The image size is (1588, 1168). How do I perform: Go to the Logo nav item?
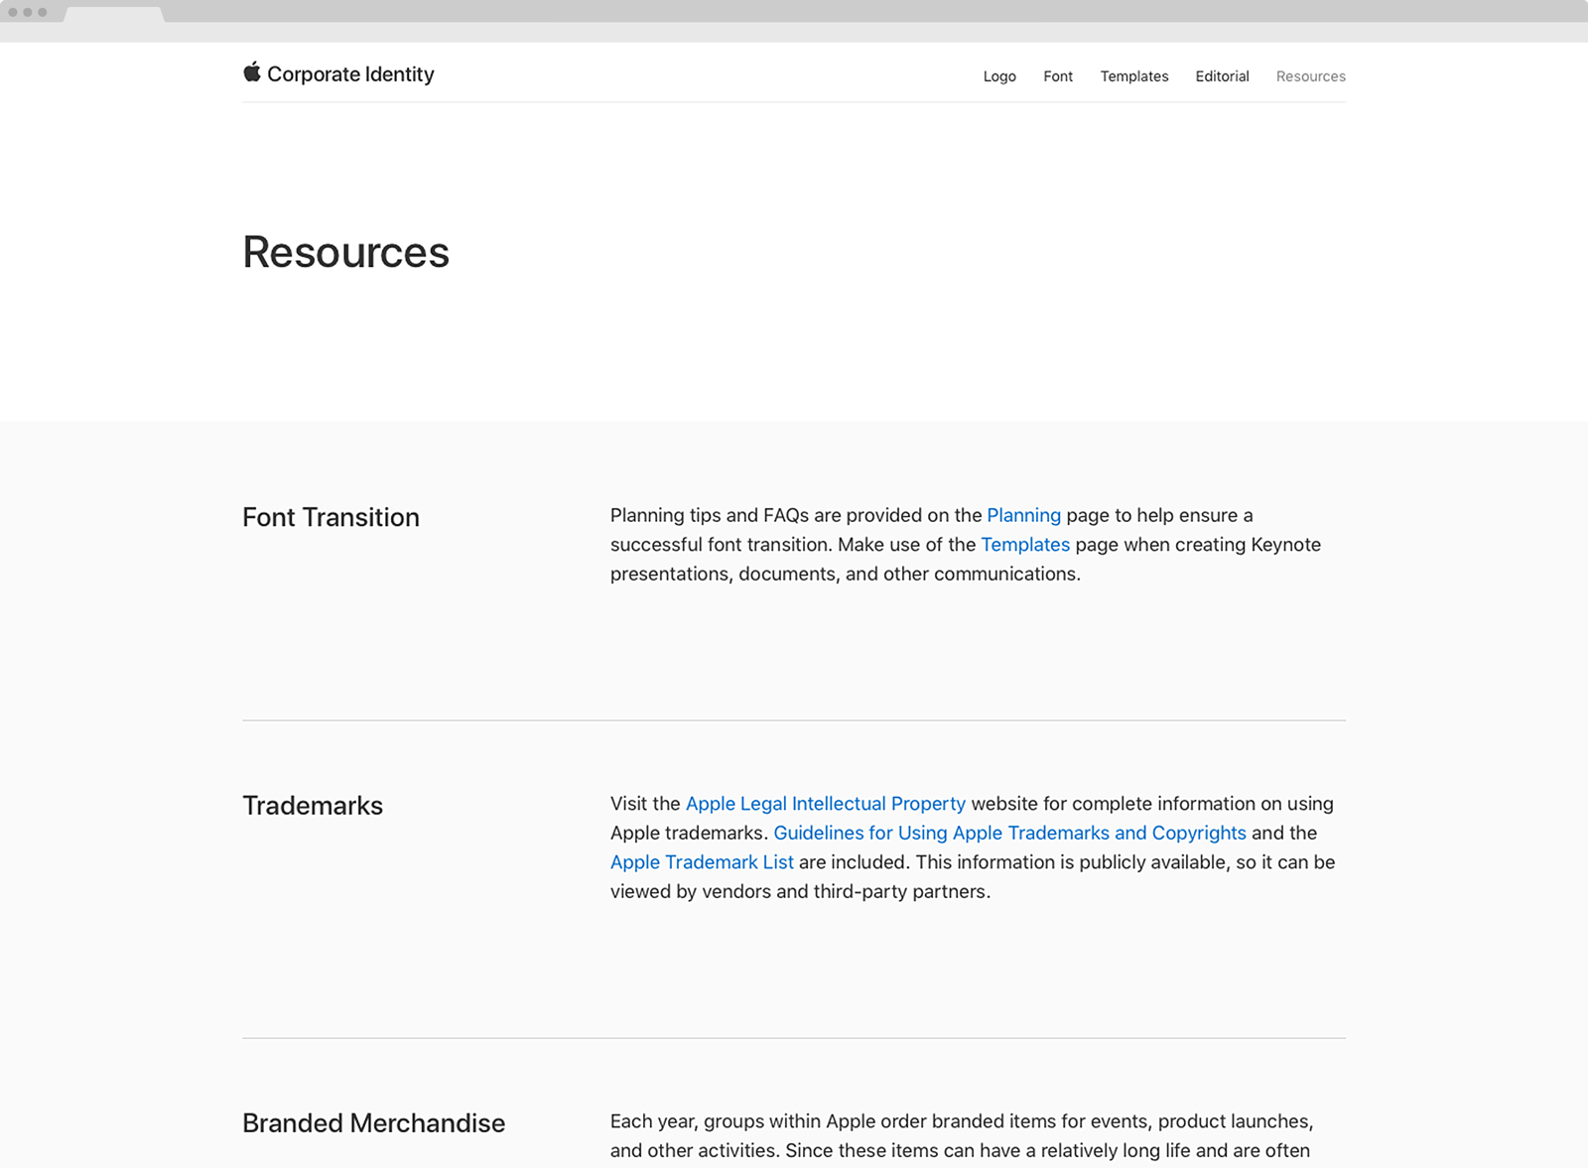(999, 76)
